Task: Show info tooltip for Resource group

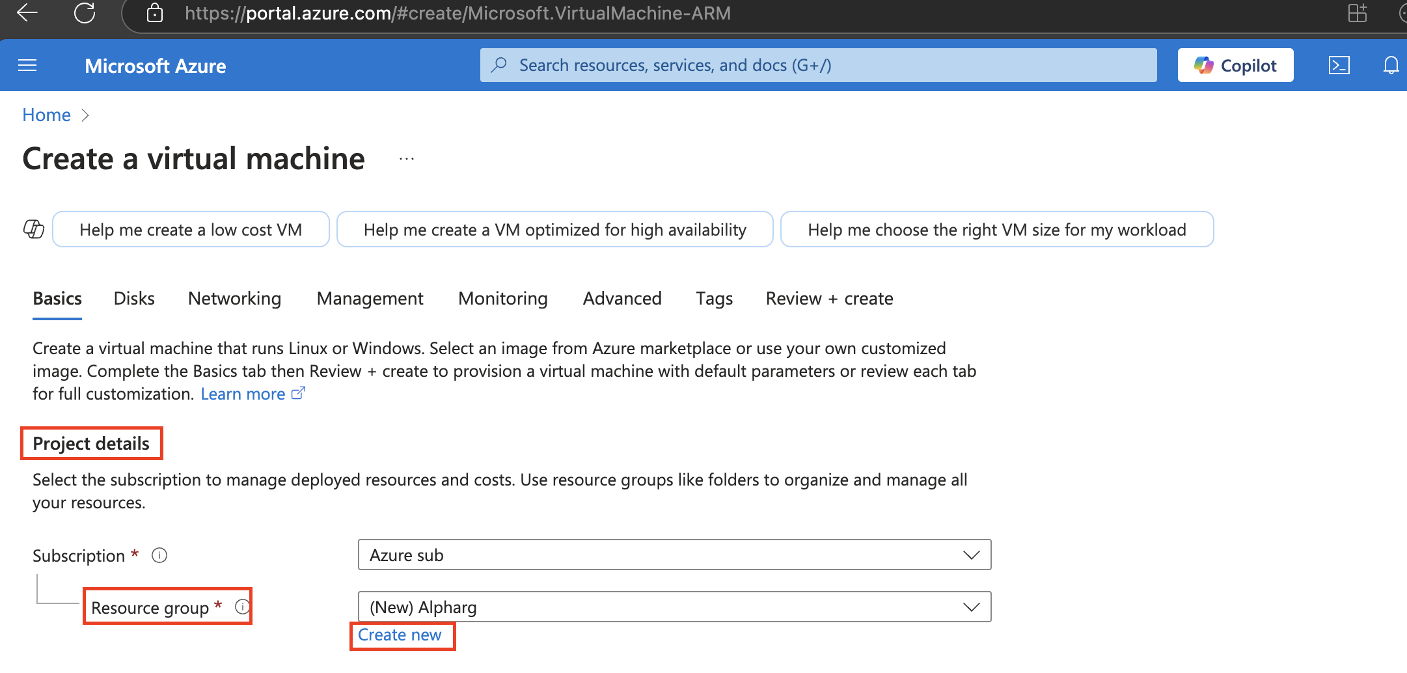Action: [x=242, y=607]
